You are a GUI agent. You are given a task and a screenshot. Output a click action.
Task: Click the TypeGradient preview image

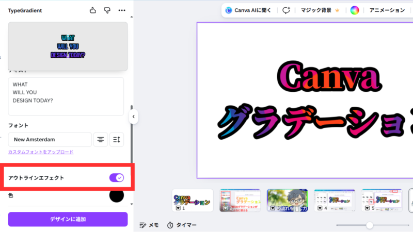click(68, 46)
